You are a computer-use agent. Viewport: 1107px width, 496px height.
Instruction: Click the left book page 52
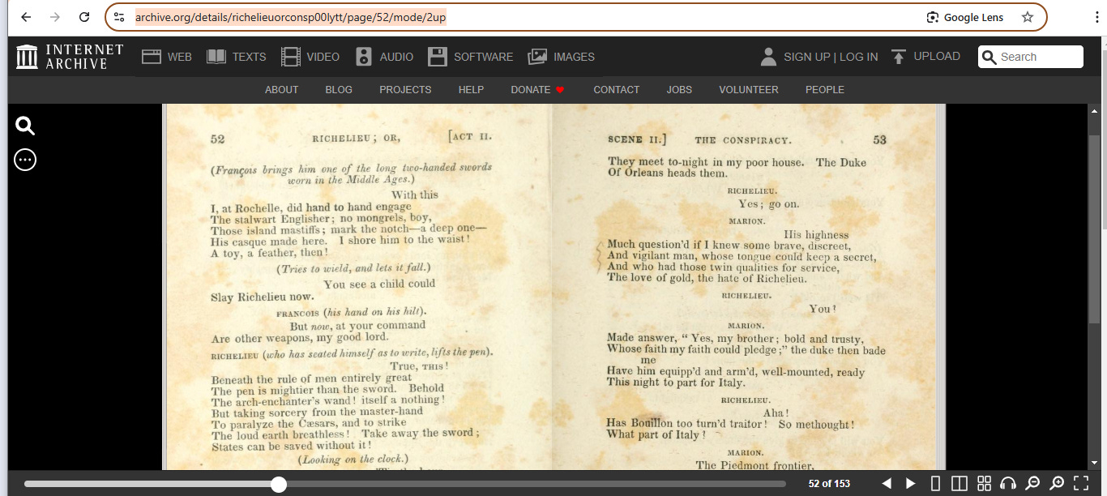358,287
